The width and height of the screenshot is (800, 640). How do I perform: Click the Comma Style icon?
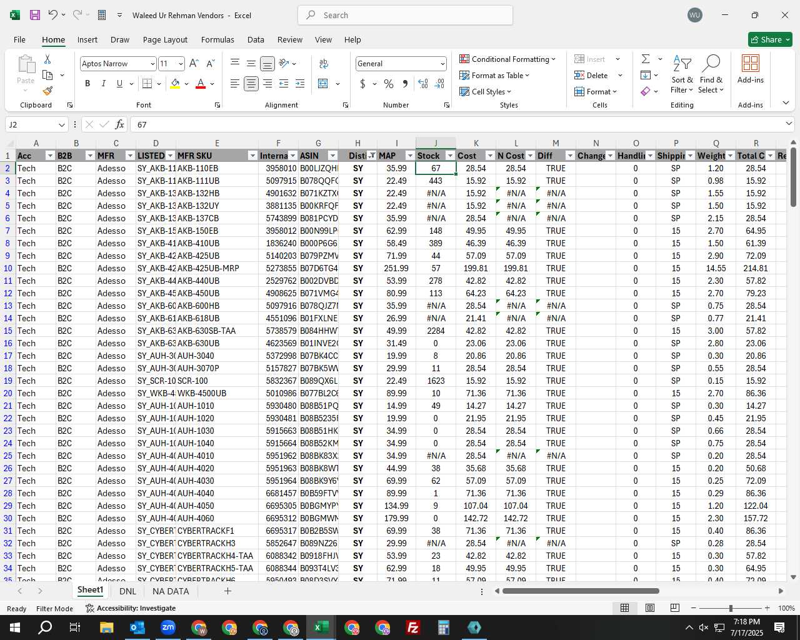coord(405,83)
